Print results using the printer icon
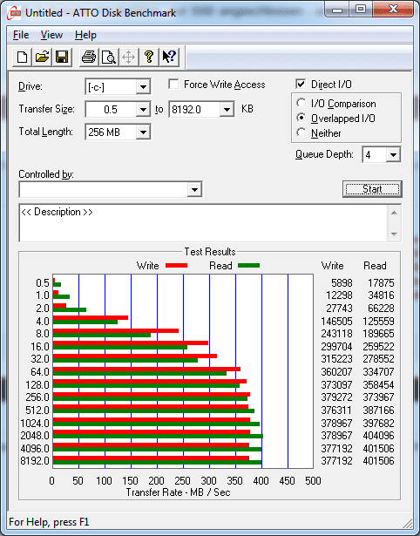The image size is (420, 536). [x=89, y=57]
